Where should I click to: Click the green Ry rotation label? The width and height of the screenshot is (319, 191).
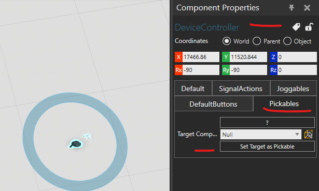click(x=226, y=70)
